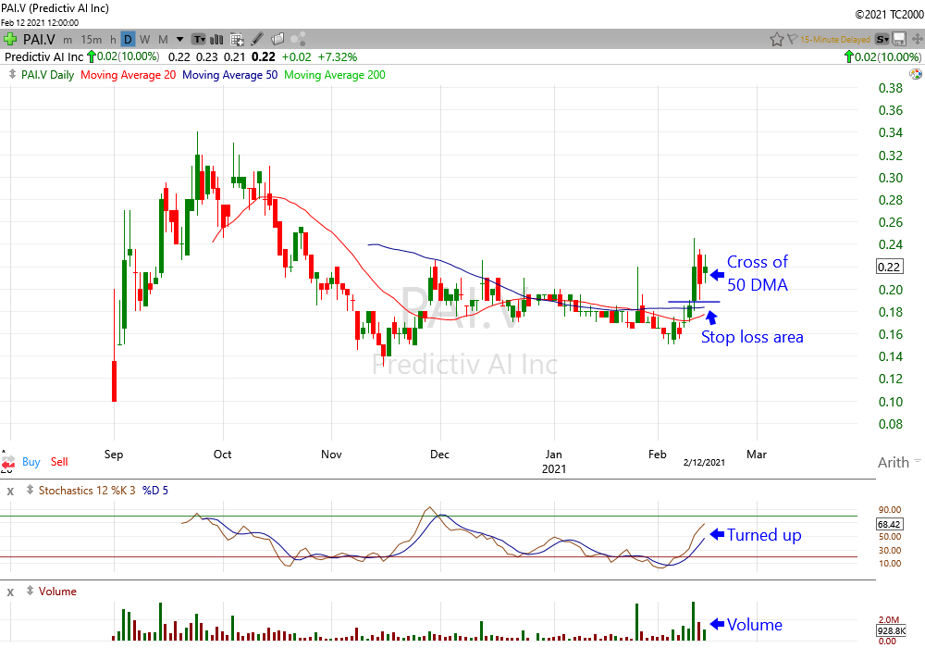Click the bar chart style icon
Image resolution: width=925 pixels, height=648 pixels.
217,40
